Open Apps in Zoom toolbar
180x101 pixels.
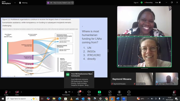110,93
